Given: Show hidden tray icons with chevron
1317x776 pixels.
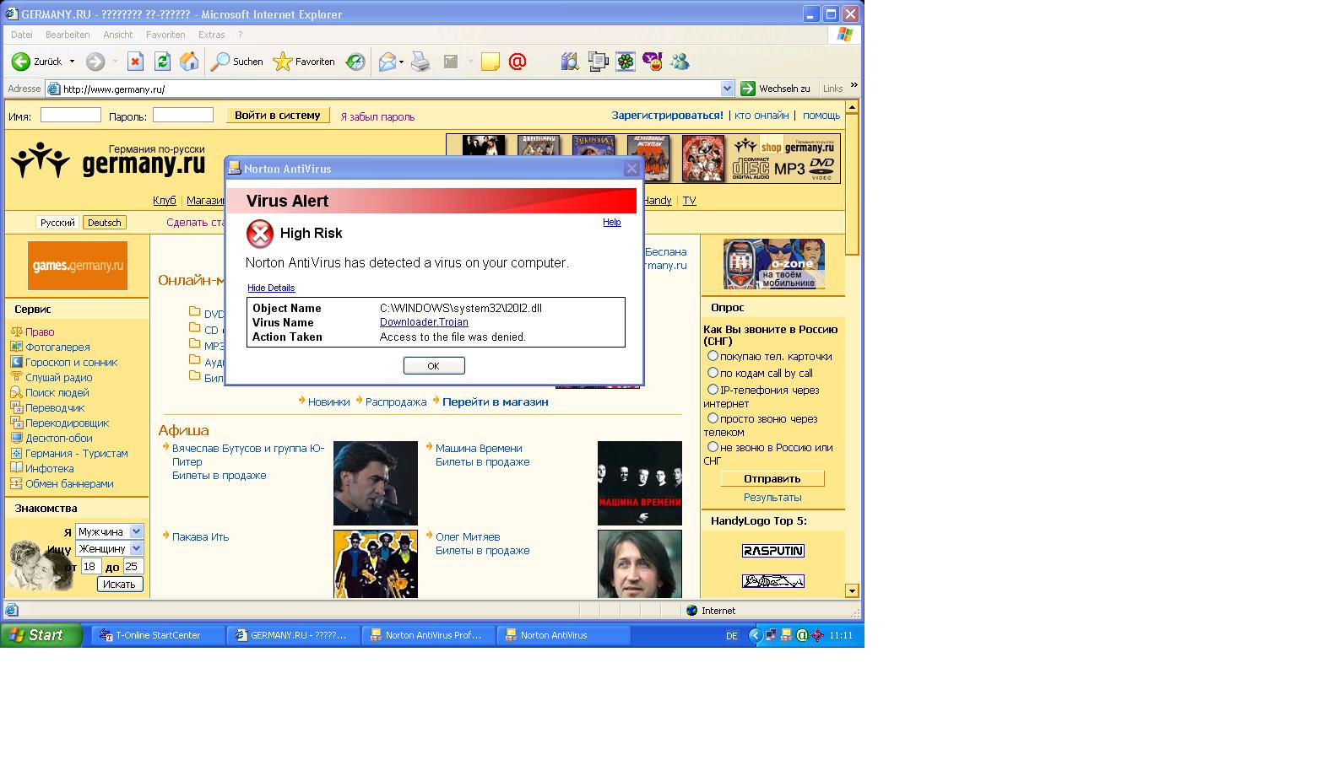Looking at the screenshot, I should tap(756, 635).
